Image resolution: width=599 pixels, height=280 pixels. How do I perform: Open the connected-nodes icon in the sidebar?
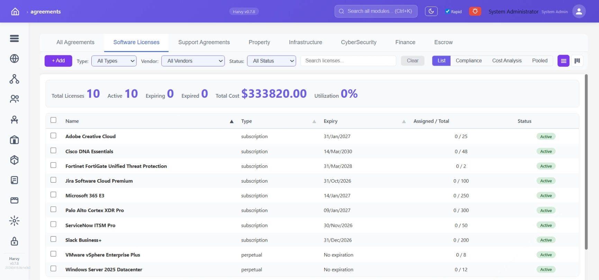tap(14, 79)
